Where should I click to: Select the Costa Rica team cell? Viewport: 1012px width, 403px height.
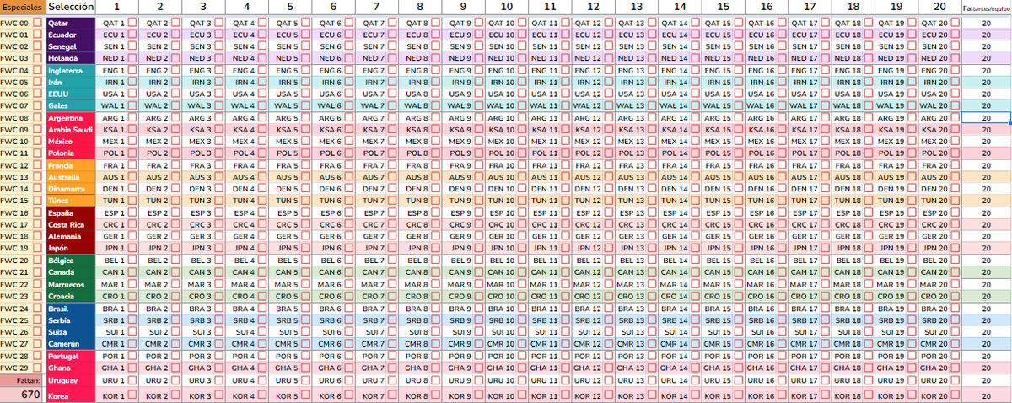click(71, 225)
